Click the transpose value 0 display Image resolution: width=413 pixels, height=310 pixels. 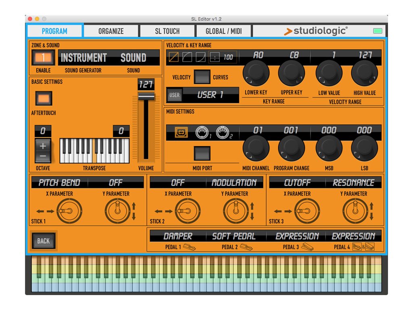click(121, 131)
